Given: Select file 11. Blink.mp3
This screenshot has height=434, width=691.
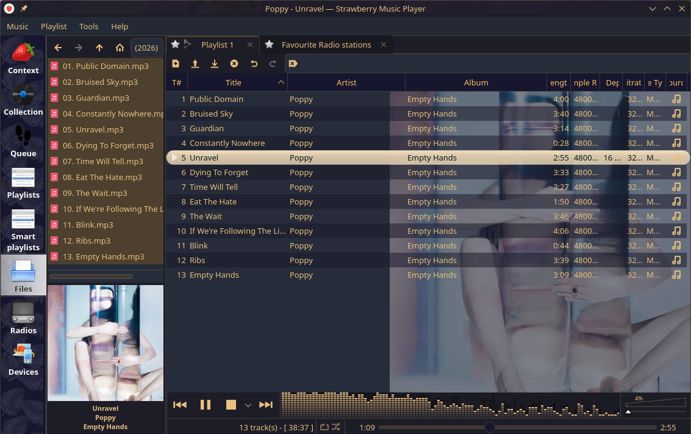Looking at the screenshot, I should pyautogui.click(x=106, y=225).
